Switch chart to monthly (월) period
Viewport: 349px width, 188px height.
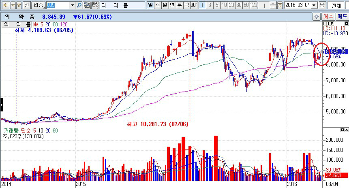[x=165, y=5]
